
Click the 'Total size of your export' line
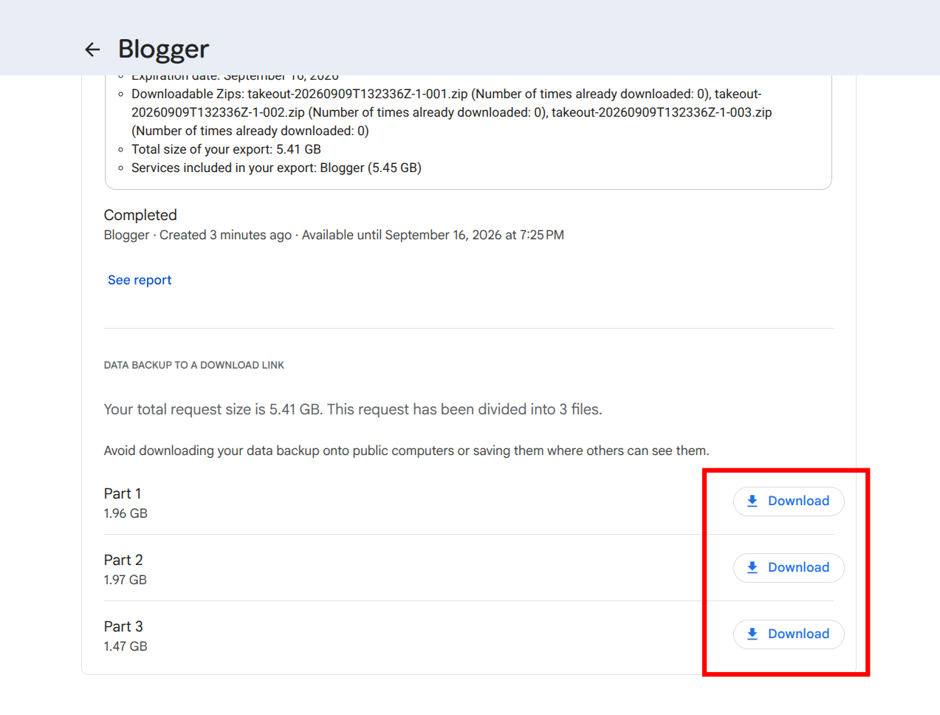(226, 149)
